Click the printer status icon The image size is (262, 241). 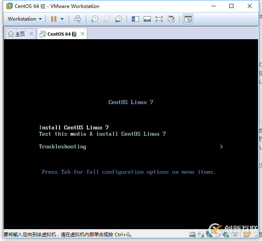click(x=218, y=235)
